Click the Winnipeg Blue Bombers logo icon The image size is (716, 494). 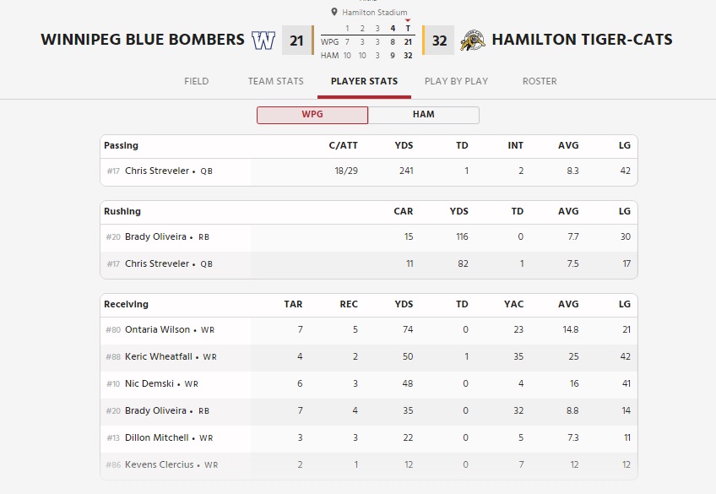click(x=263, y=40)
